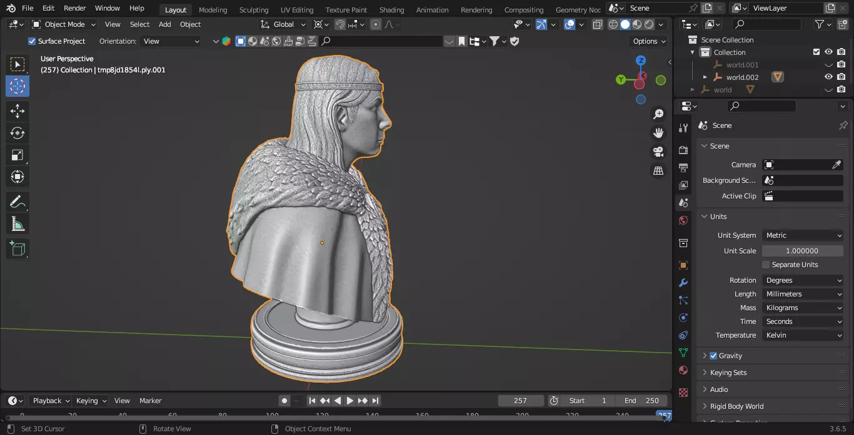Select the Annotate tool
This screenshot has height=435, width=854.
18,202
